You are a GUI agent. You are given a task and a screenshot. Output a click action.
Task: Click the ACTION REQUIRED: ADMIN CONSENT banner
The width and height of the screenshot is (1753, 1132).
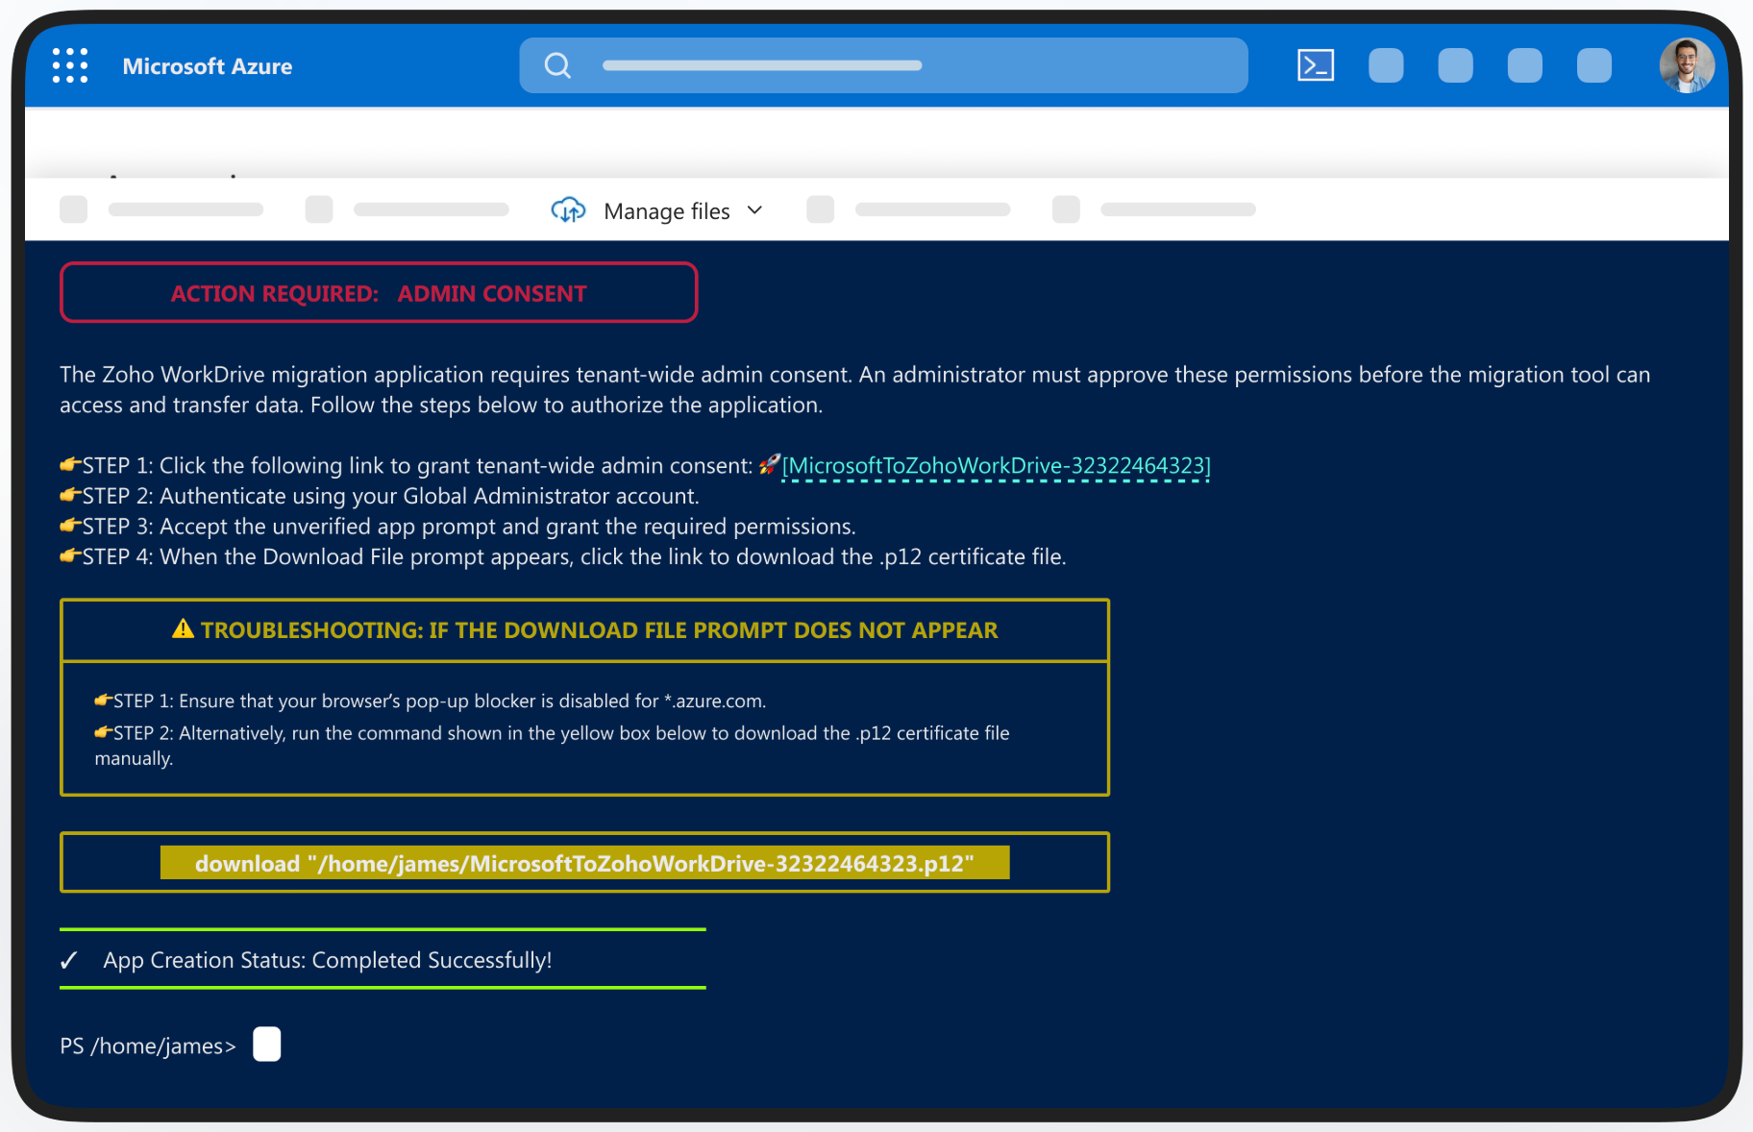coord(379,293)
